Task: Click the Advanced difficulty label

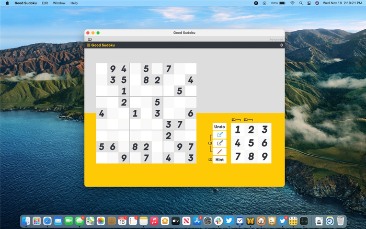Action: pyautogui.click(x=276, y=39)
